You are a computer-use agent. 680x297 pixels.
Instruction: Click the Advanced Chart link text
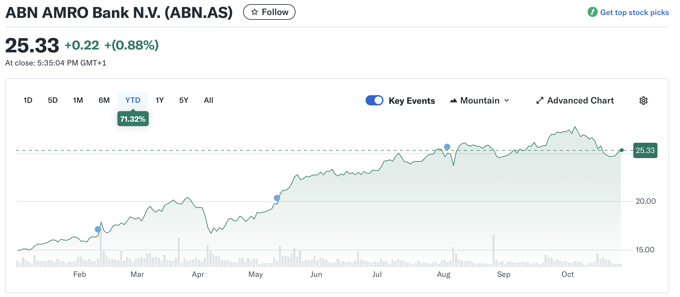click(x=580, y=101)
